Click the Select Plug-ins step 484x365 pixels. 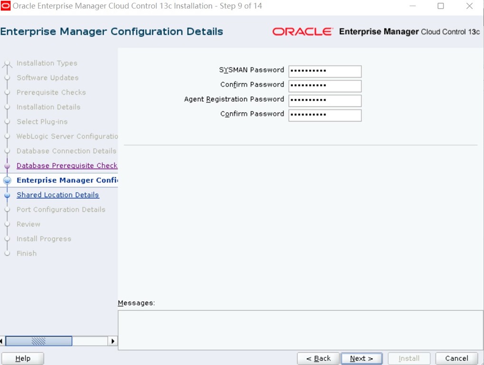[42, 122]
